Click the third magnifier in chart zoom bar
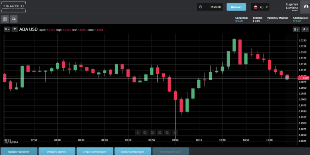Viewport: 310px width, 155px height. click(x=160, y=133)
